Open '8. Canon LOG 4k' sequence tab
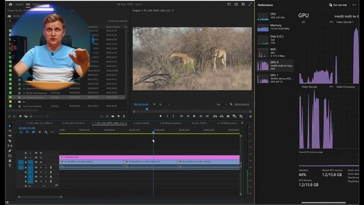 142,123
